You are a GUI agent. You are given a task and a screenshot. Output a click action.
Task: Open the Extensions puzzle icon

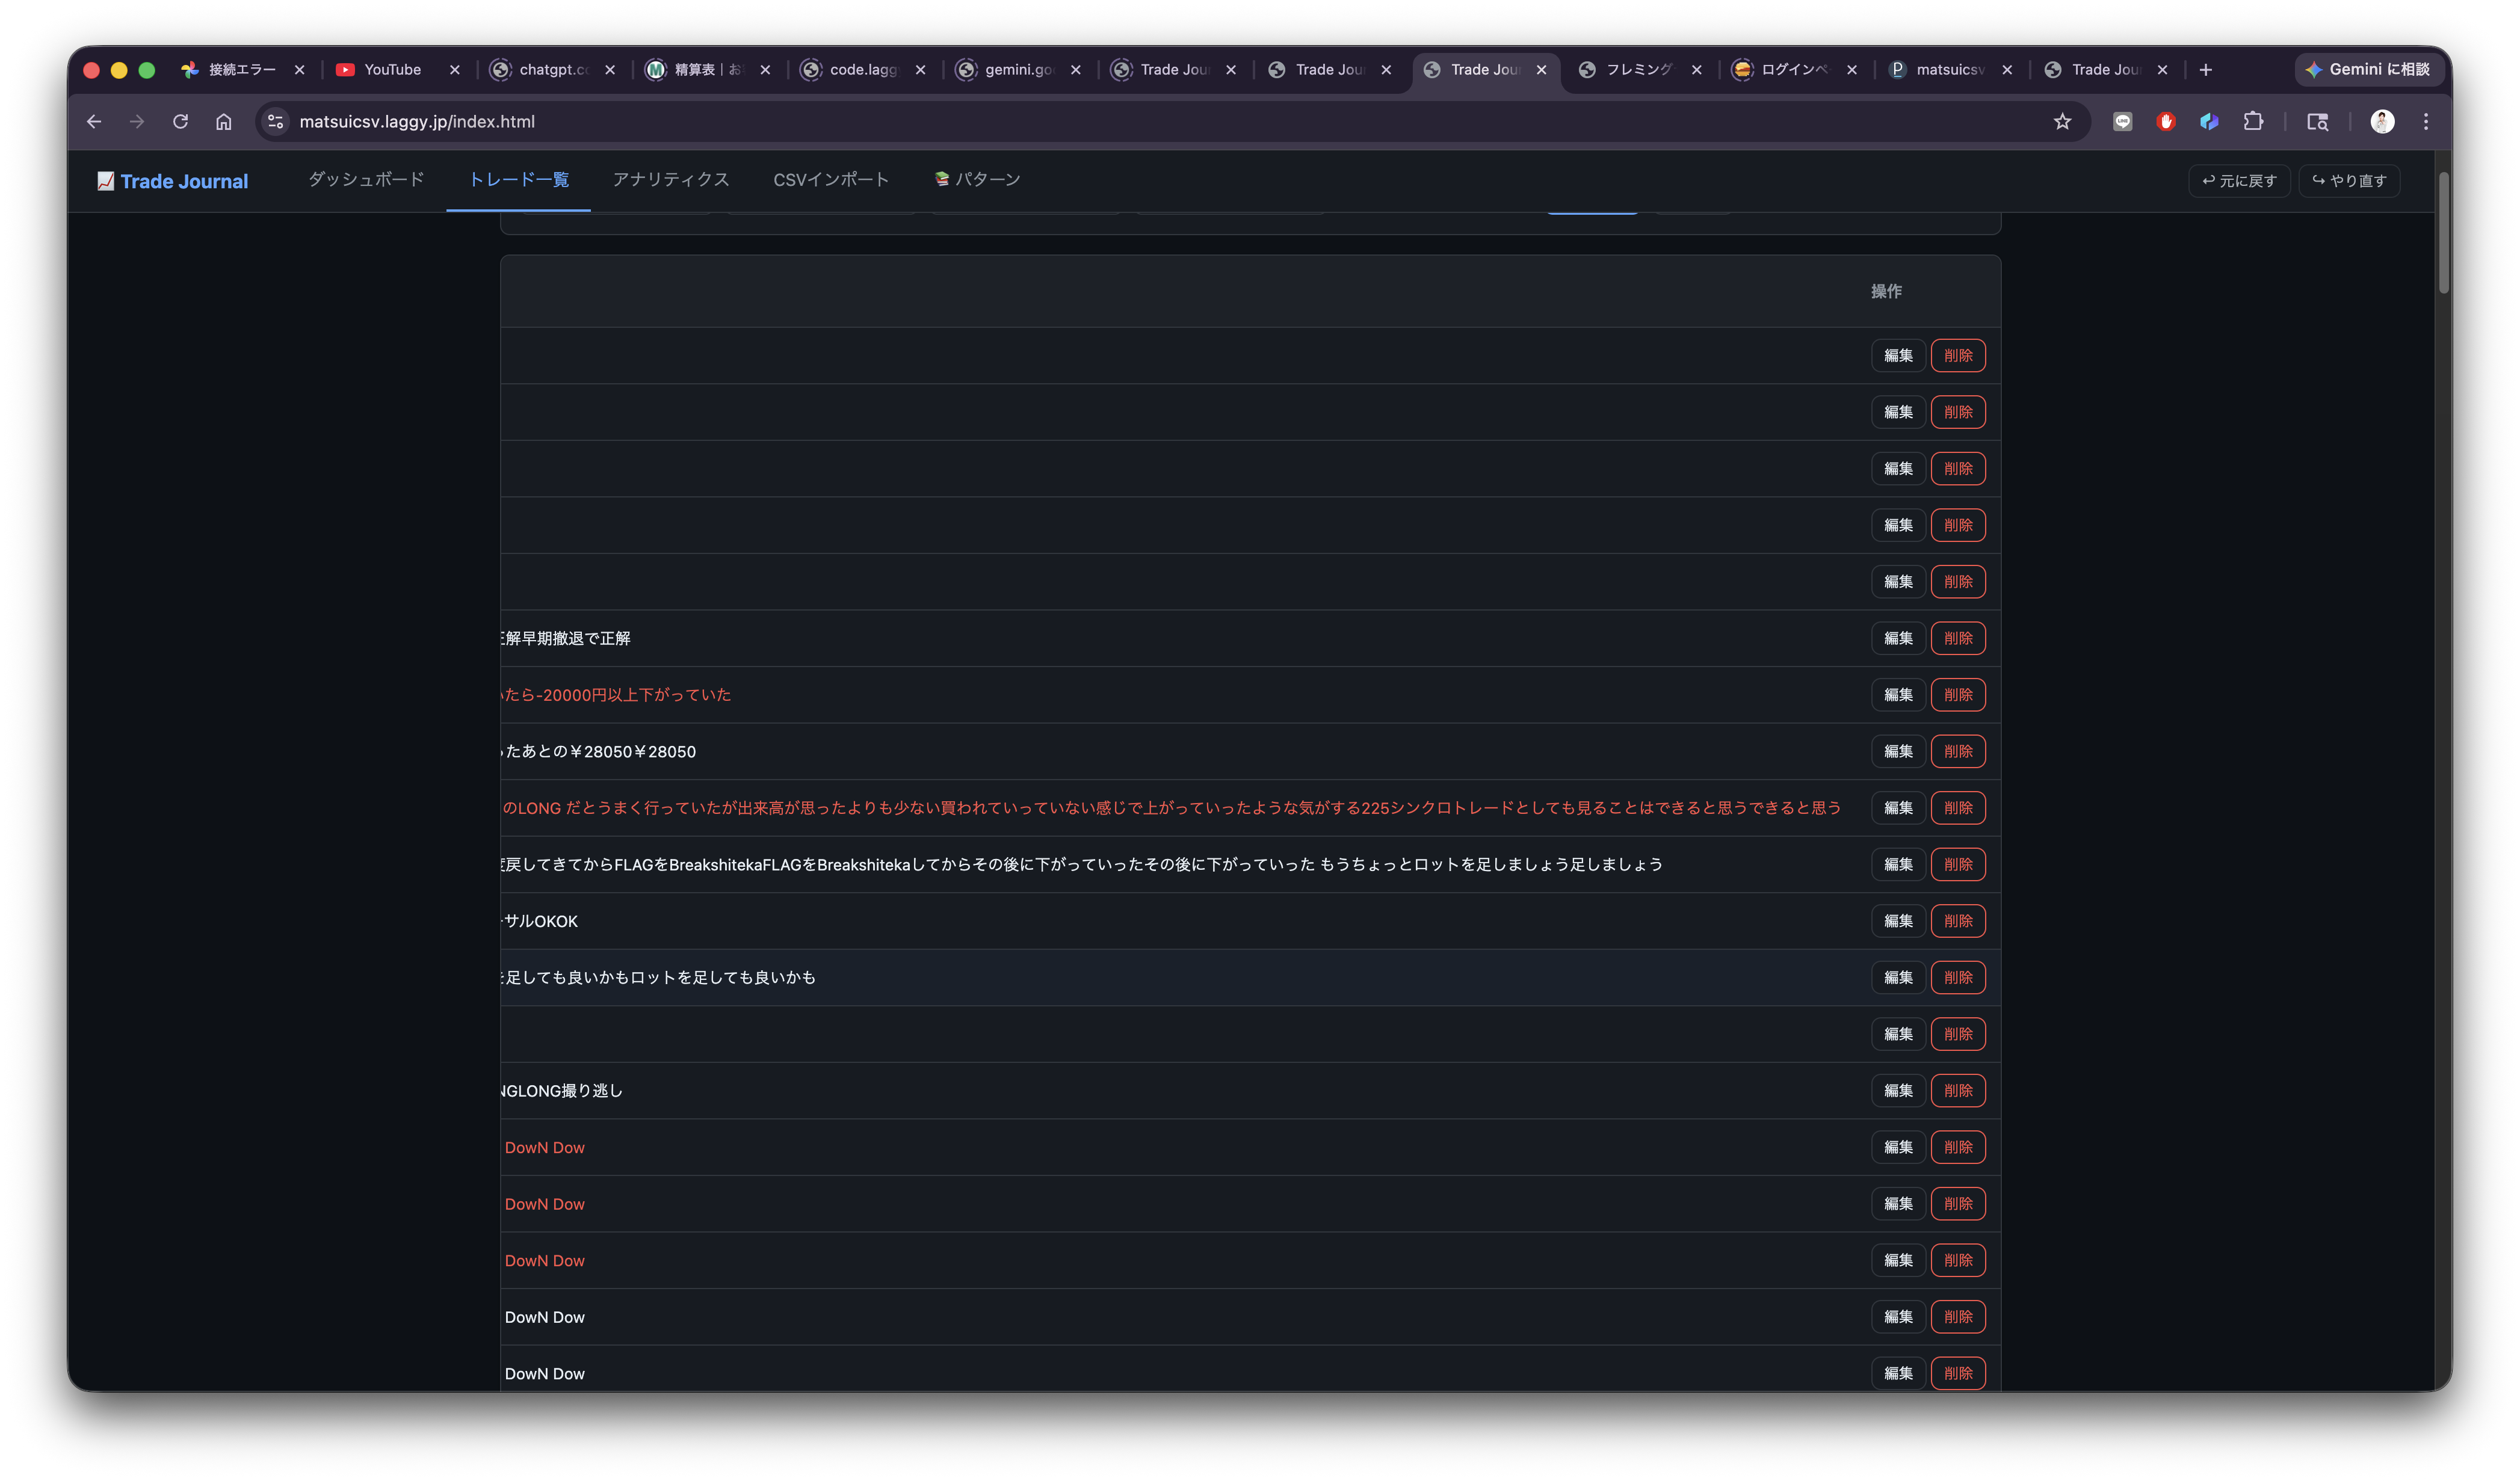(2252, 121)
